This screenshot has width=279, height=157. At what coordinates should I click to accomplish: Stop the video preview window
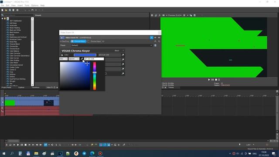216,80
